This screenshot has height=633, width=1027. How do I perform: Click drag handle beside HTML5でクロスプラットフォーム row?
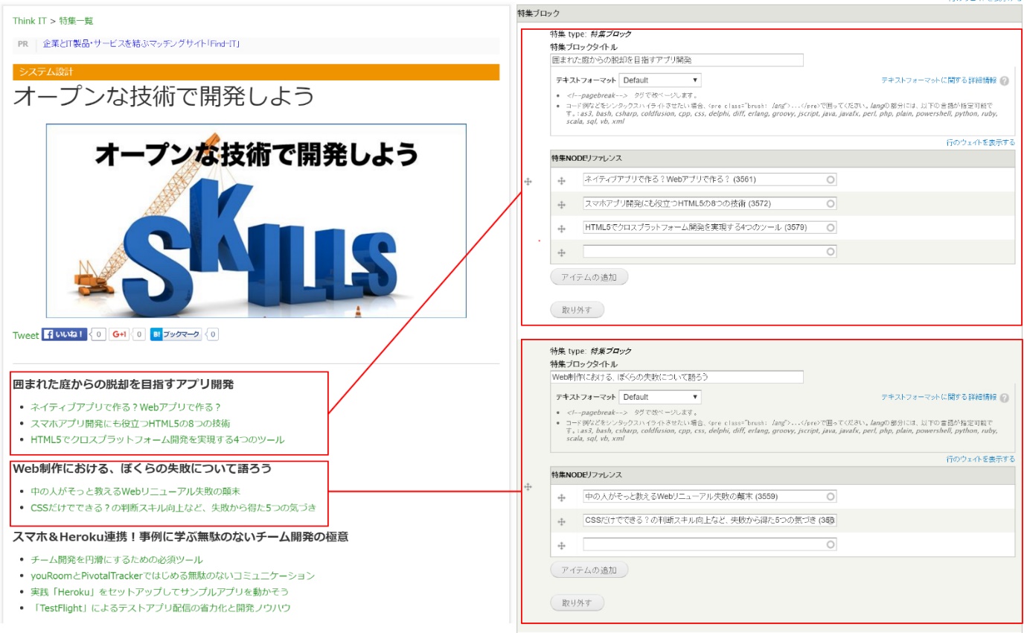coord(562,228)
